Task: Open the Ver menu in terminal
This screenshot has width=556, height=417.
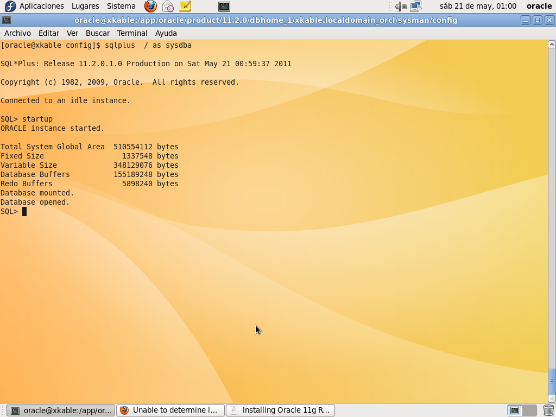Action: pos(72,33)
